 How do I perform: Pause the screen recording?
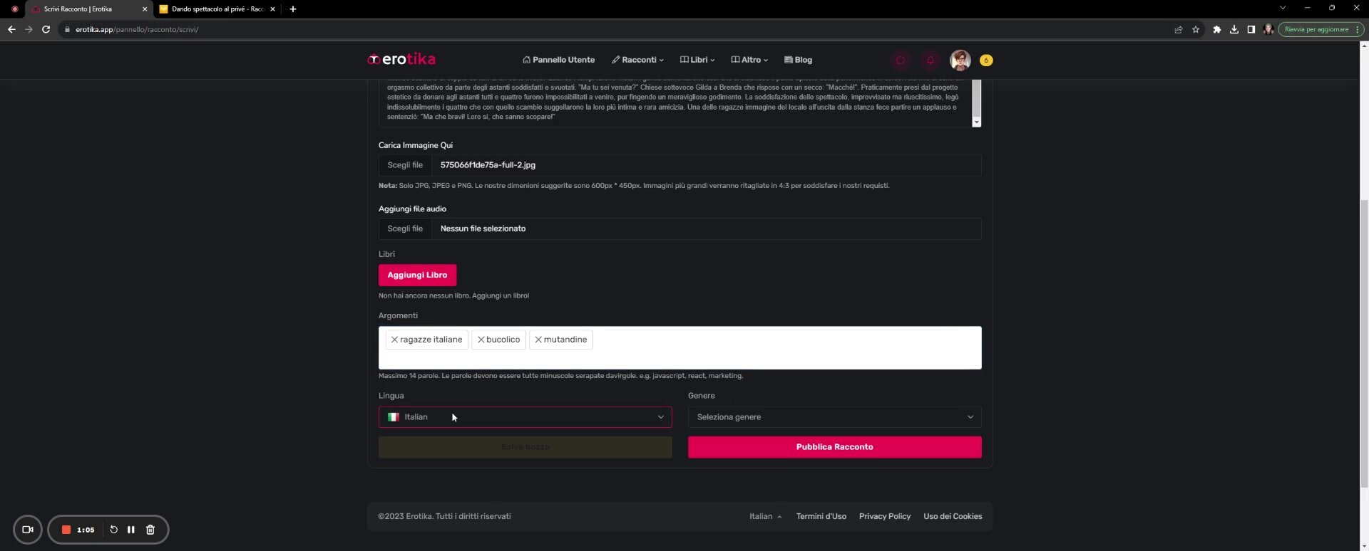[x=131, y=530]
